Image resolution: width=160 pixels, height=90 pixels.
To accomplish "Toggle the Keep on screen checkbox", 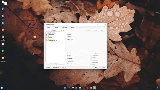I will tap(91, 59).
